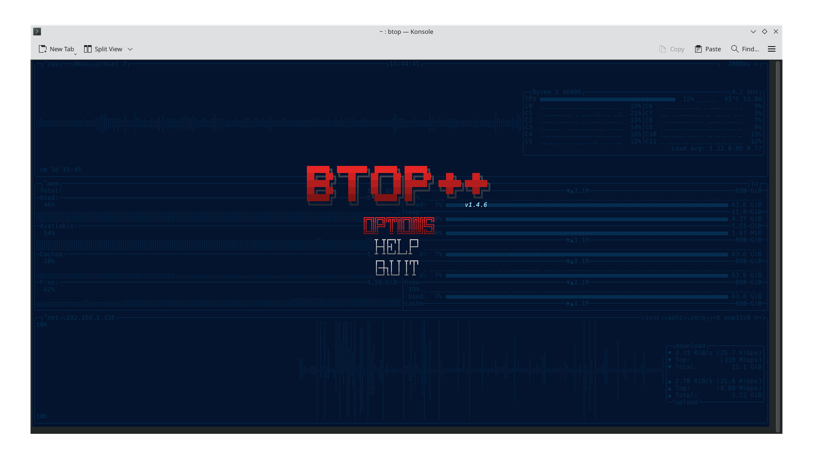Image resolution: width=813 pixels, height=470 pixels.
Task: Select HELP in the btop menu
Action: (396, 247)
